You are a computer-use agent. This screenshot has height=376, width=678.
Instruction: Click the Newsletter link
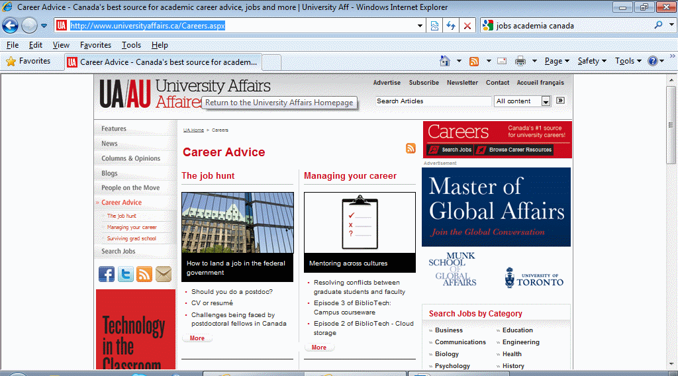[x=462, y=83]
